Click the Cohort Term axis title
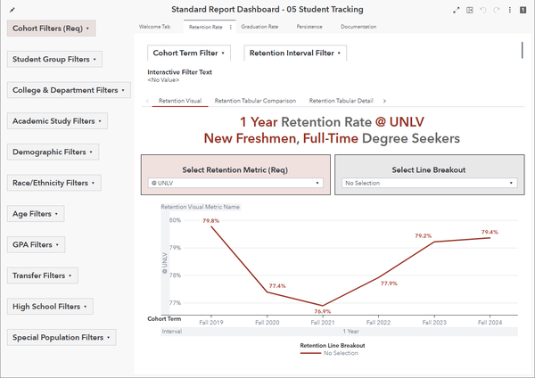 164,319
